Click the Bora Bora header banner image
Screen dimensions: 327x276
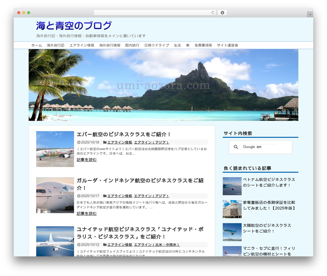(x=163, y=85)
